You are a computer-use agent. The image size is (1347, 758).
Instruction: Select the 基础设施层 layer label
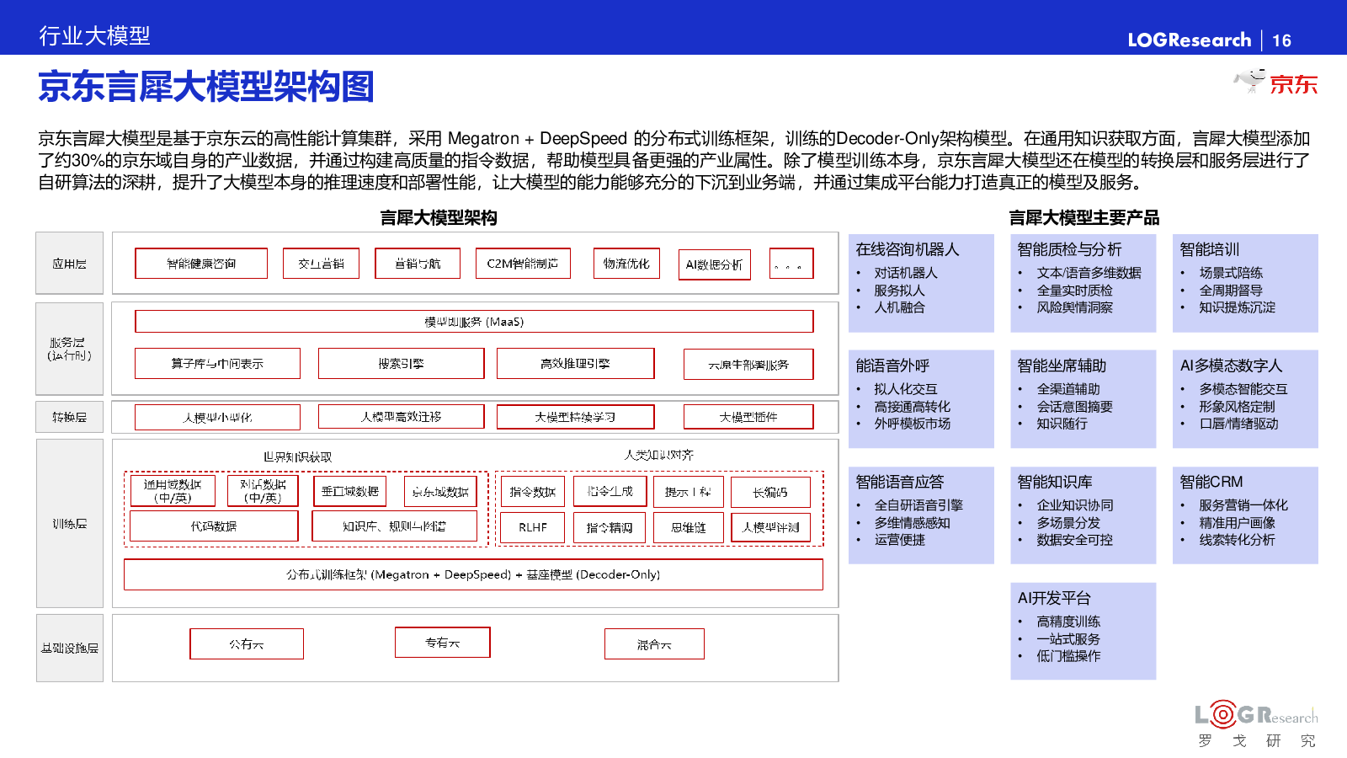[69, 648]
